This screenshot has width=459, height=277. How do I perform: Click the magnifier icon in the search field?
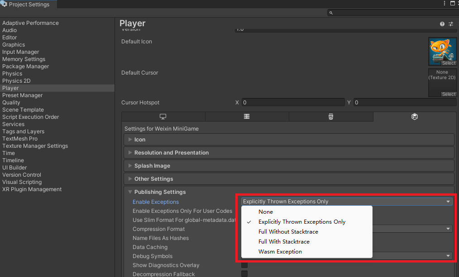331,13
